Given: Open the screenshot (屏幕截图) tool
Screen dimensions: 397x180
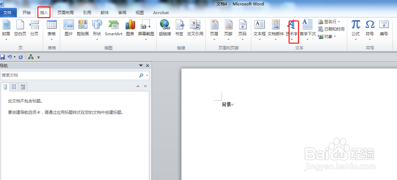Looking at the screenshot, I should [146, 30].
